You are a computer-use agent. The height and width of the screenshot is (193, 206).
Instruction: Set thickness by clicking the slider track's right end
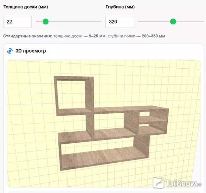(100, 22)
